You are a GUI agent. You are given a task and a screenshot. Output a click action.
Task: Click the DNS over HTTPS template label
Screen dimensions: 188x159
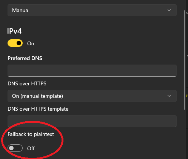coord(38,109)
